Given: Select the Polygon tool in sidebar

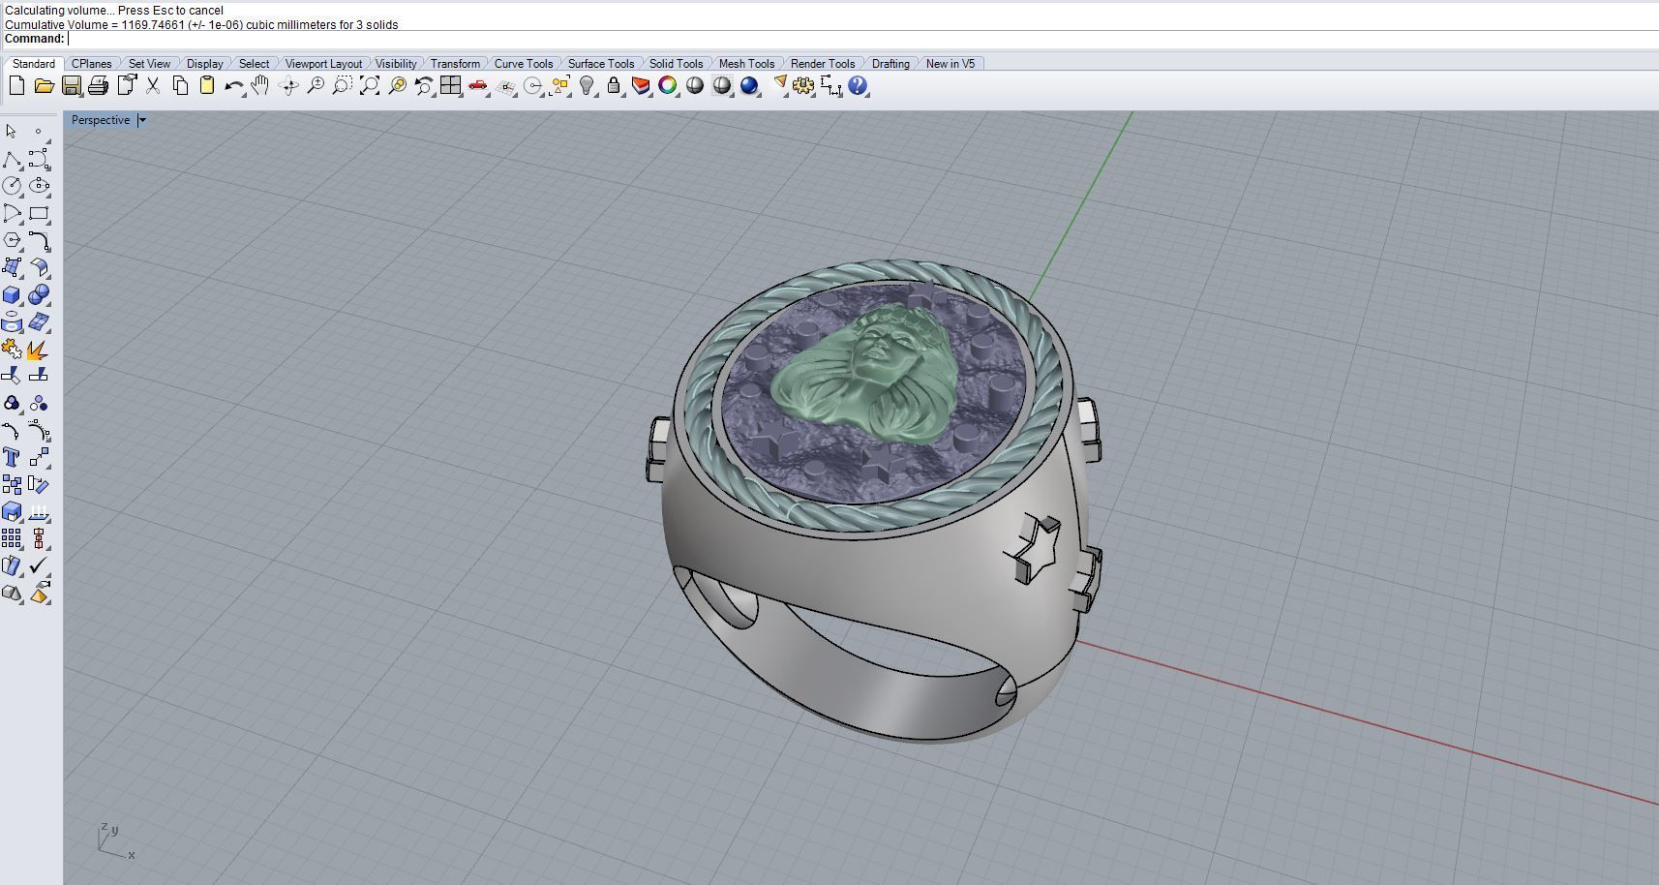Looking at the screenshot, I should click(x=12, y=240).
